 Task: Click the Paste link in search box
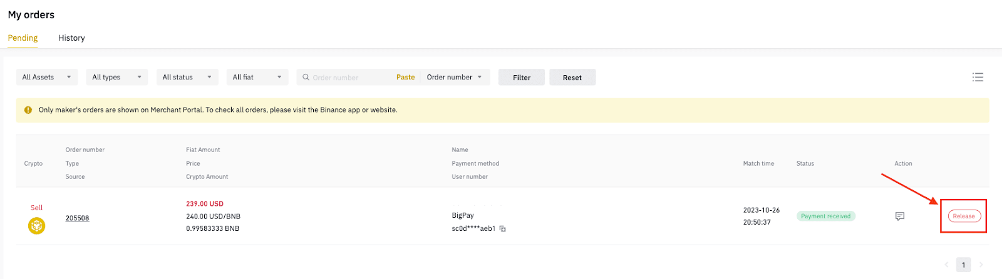405,77
